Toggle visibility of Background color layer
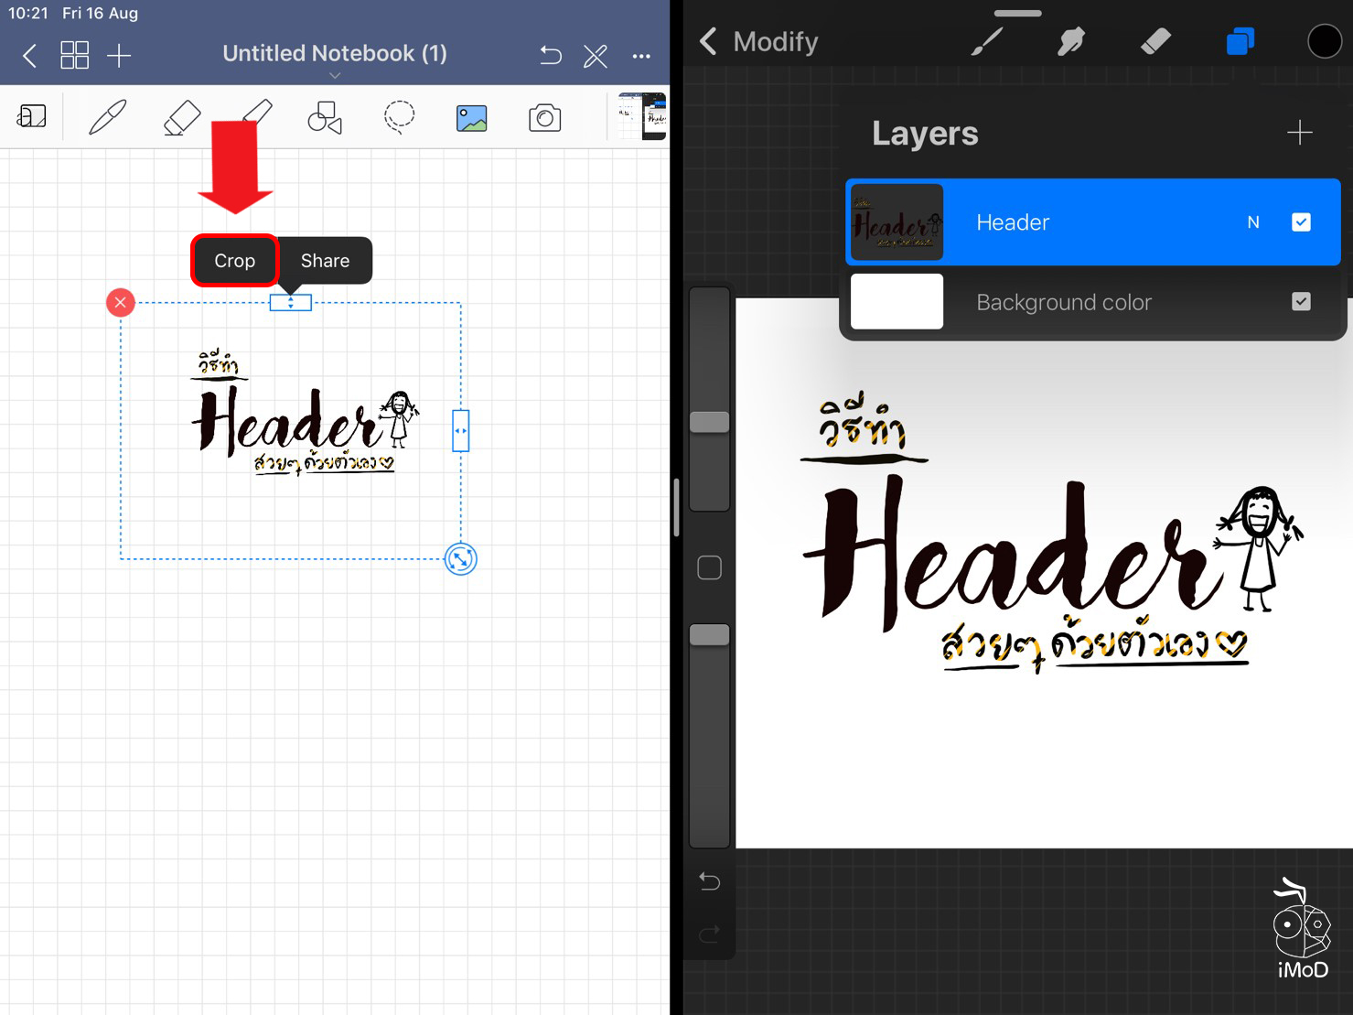Screen dimensions: 1353x1015 [1301, 301]
